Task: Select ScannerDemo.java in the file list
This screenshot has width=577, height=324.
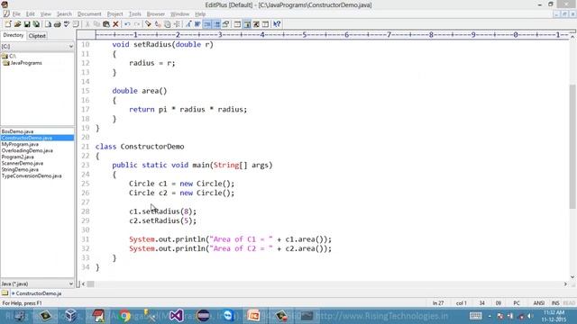Action: click(22, 163)
